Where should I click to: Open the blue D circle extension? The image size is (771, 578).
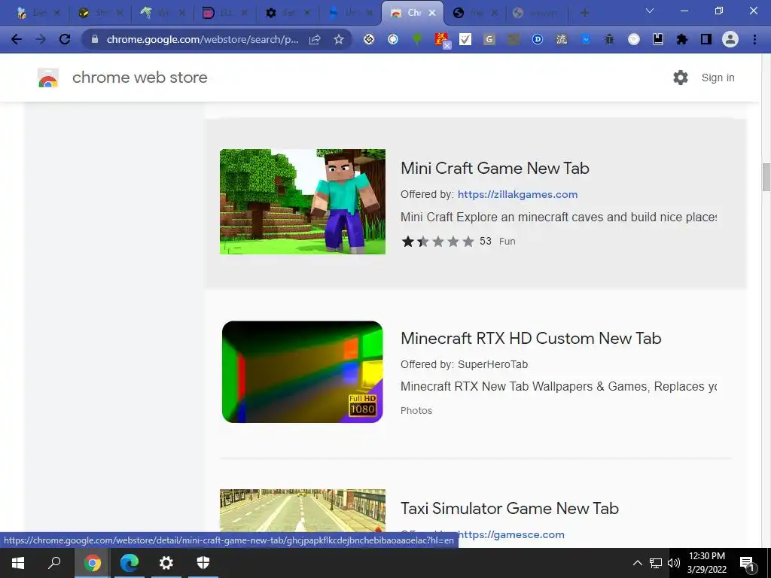(x=538, y=39)
